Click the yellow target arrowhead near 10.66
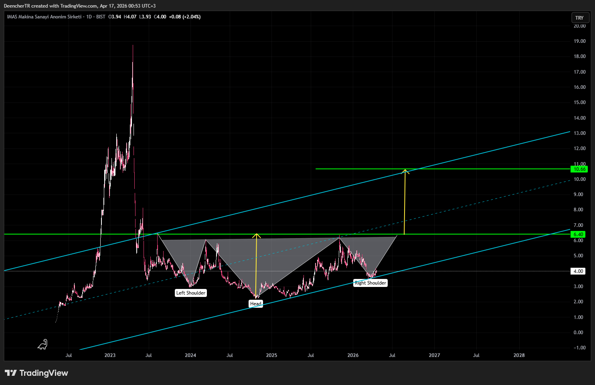This screenshot has width=595, height=385. click(x=405, y=172)
